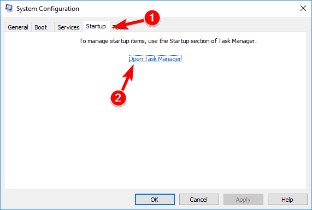Image resolution: width=312 pixels, height=210 pixels.
Task: Click the red arrow pointing at Task Manager link
Action: pyautogui.click(x=128, y=77)
